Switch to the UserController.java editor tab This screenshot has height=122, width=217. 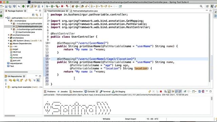click(x=56, y=11)
